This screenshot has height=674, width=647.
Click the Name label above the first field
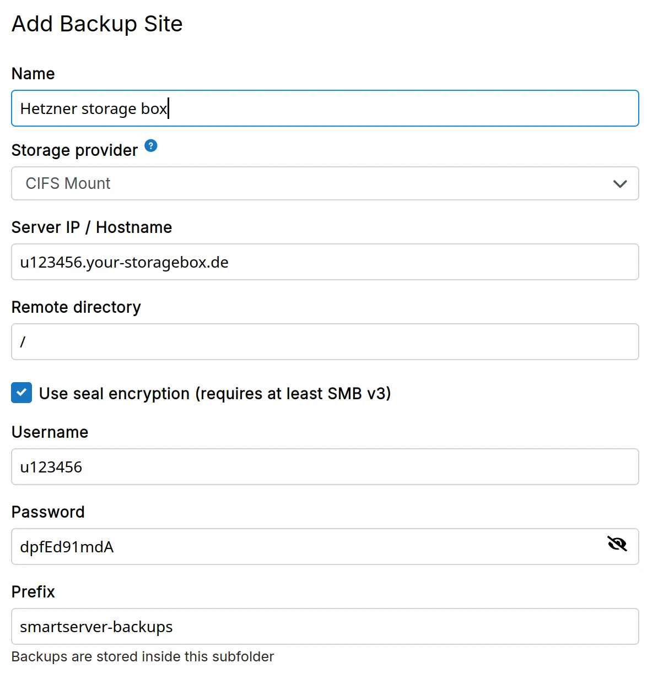[33, 74]
